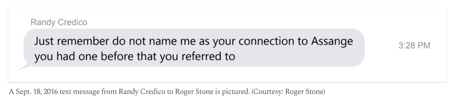Click the image caption text below
Viewport: 456px width, 109px height.
pos(167,92)
